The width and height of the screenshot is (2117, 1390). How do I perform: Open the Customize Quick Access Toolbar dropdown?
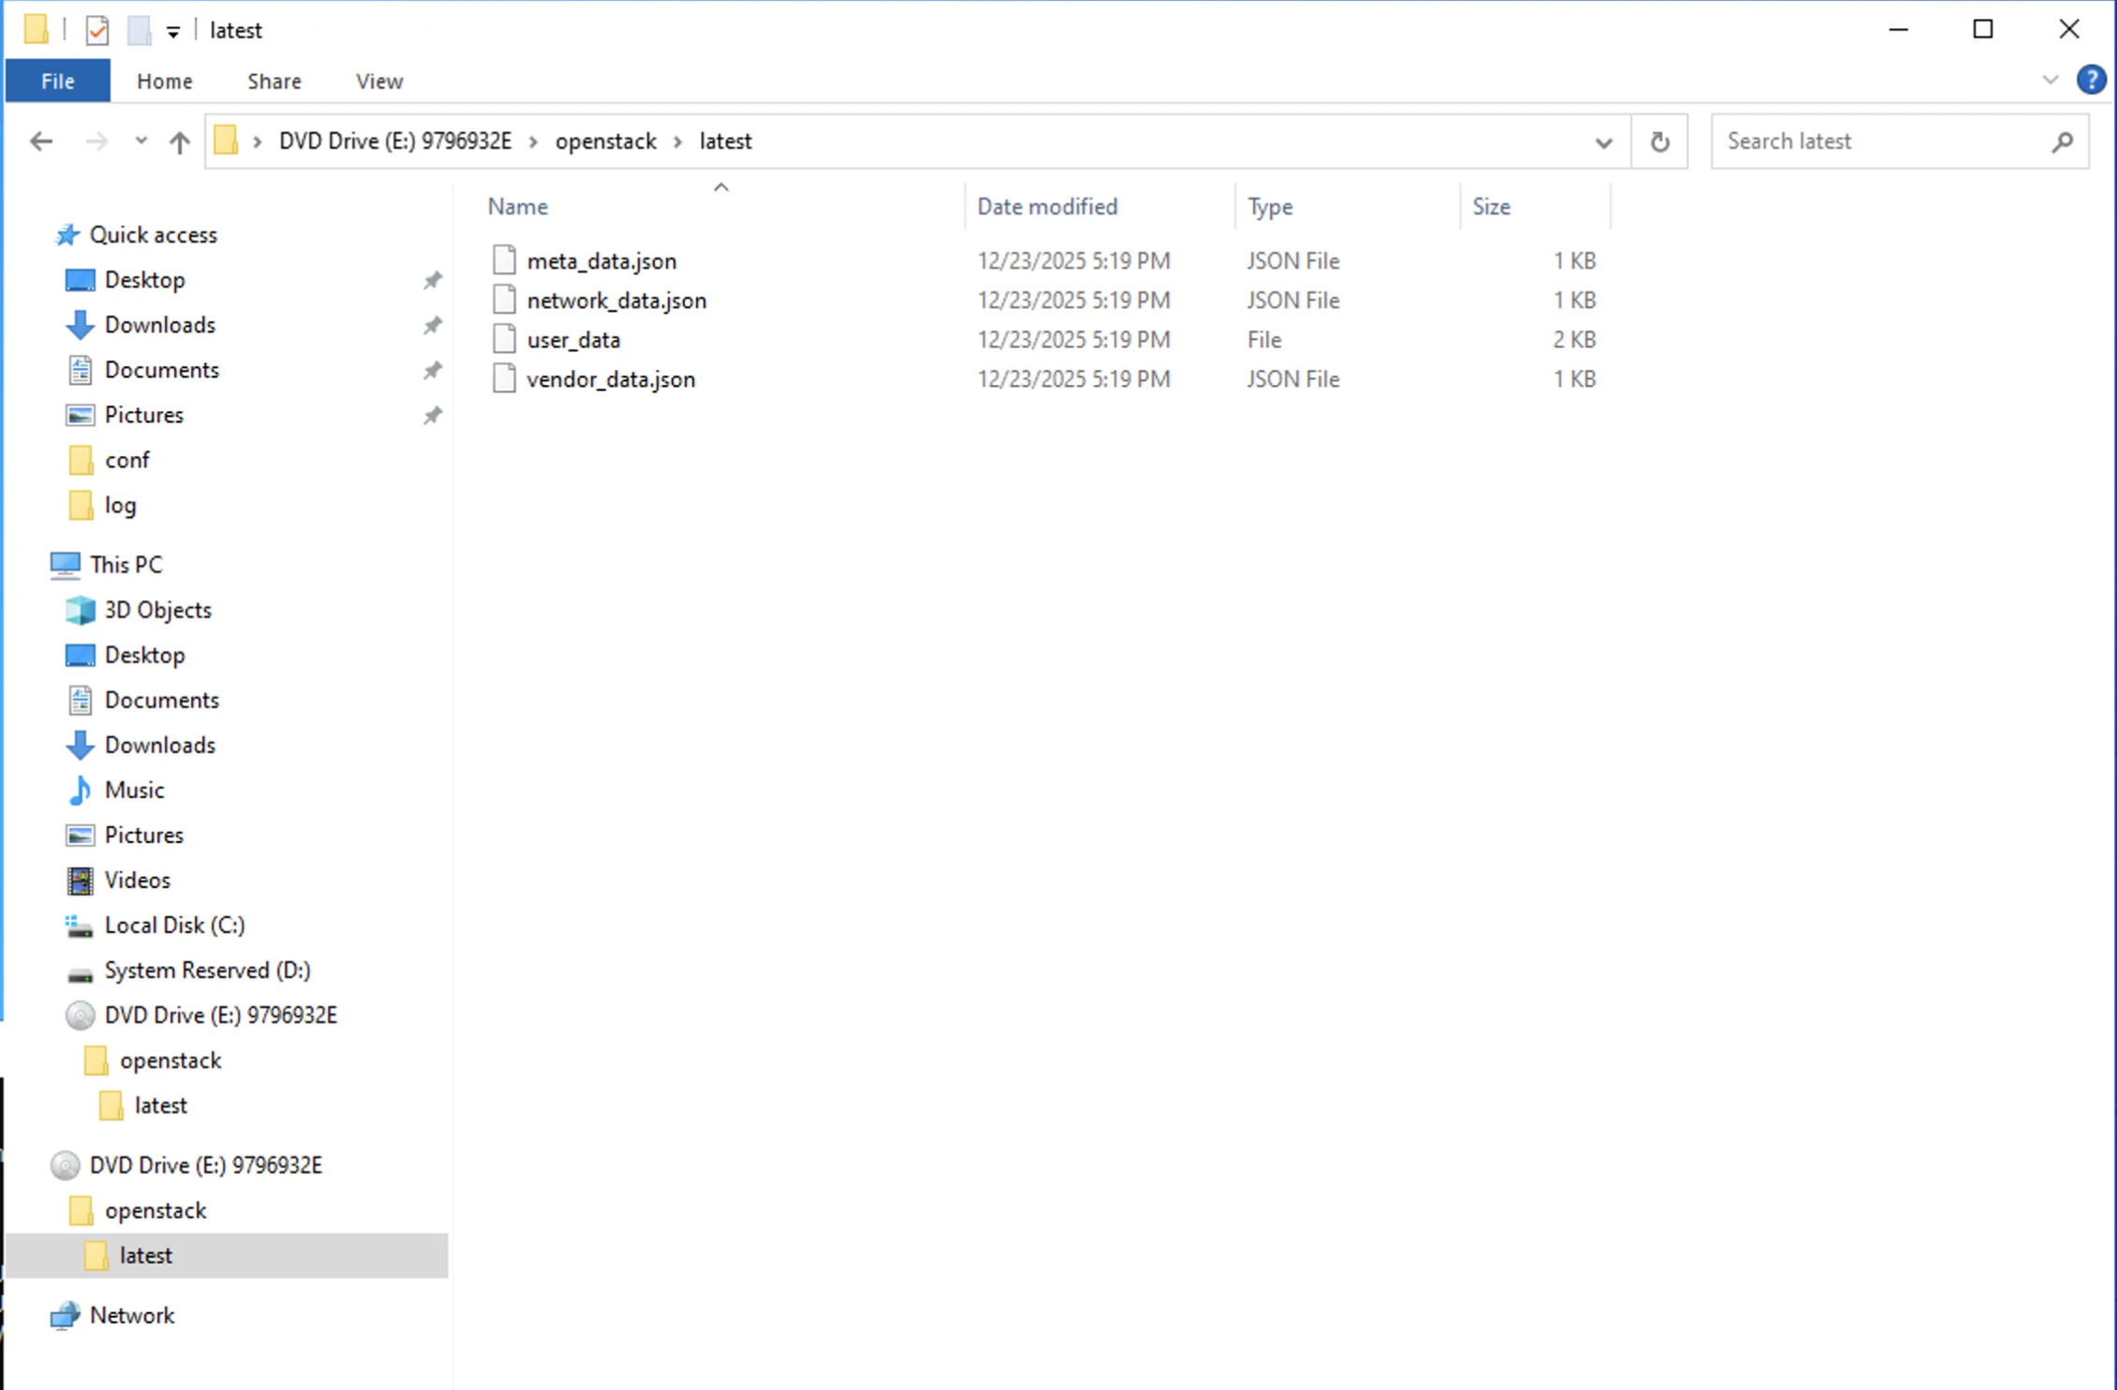pyautogui.click(x=173, y=32)
